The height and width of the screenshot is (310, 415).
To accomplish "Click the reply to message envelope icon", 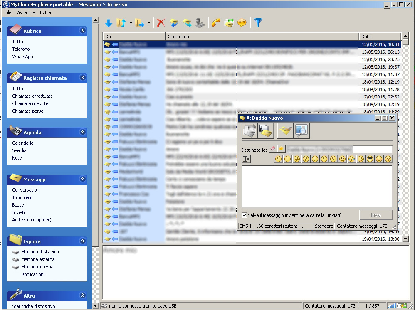I will click(174, 23).
